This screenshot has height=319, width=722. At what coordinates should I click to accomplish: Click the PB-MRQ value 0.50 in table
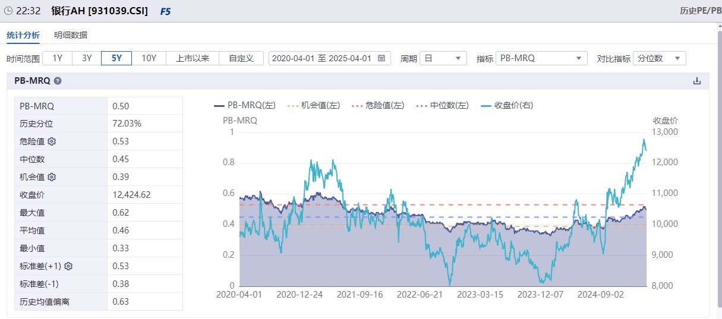point(121,106)
